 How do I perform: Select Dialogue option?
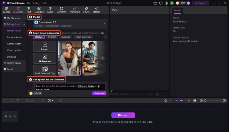11,57
